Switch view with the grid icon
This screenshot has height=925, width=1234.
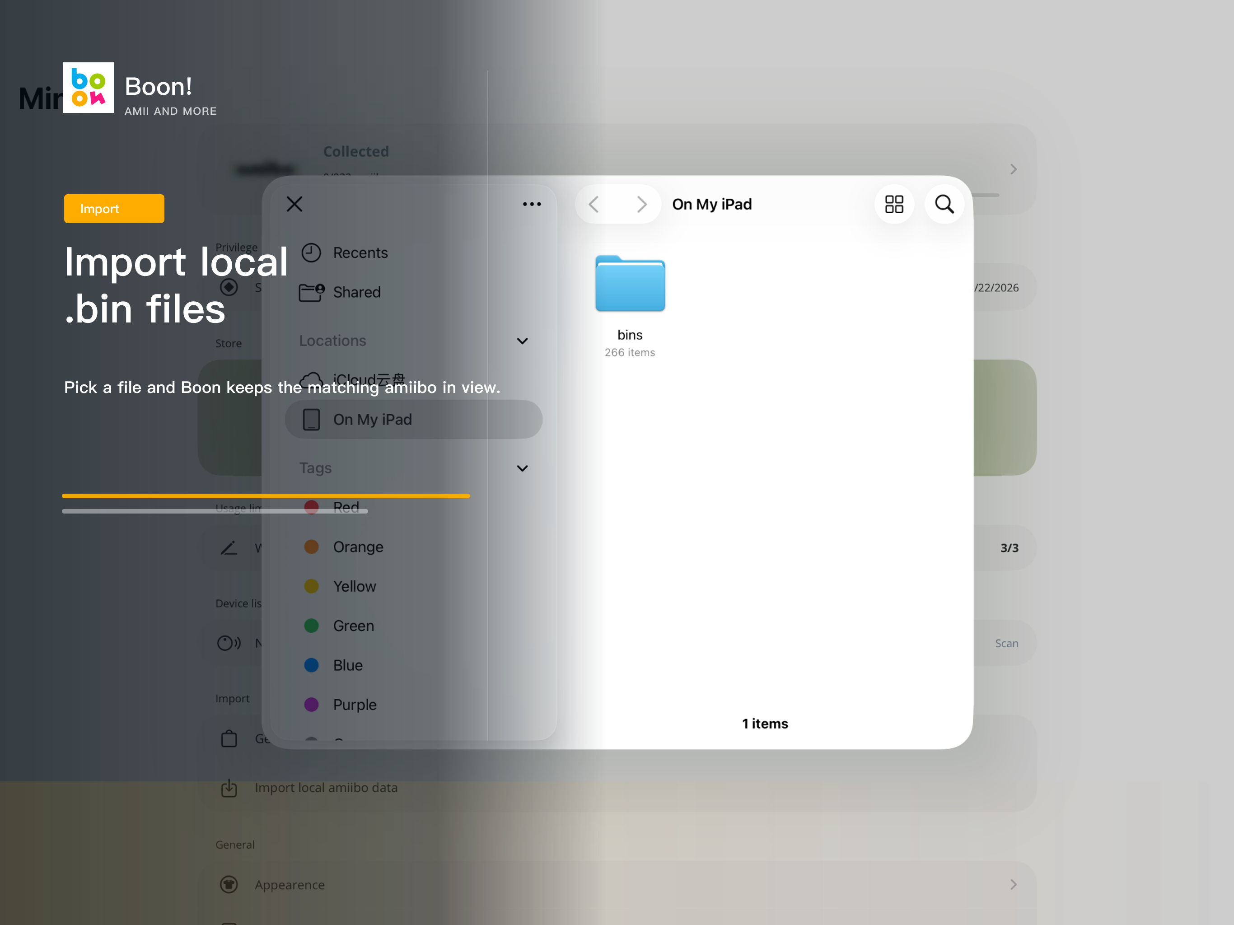coord(894,204)
